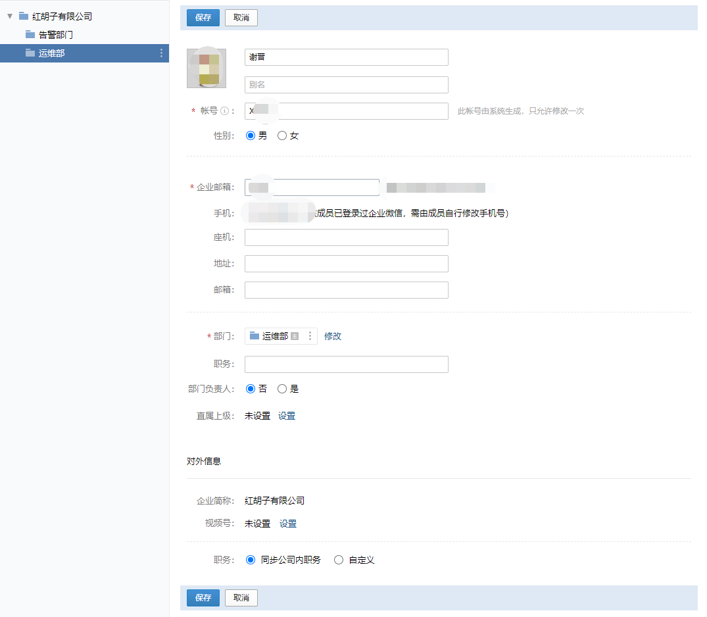The image size is (707, 617).
Task: Click the bottom 取消 button
Action: pos(241,597)
